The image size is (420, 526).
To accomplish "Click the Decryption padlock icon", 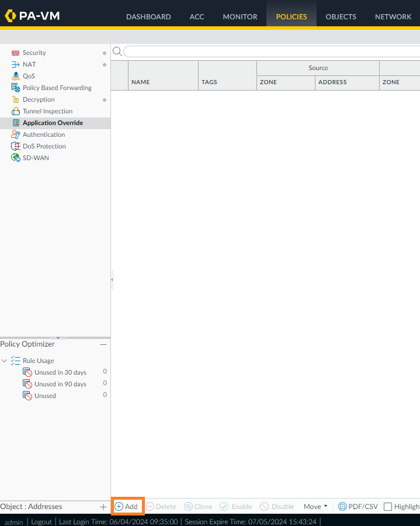I will point(16,99).
